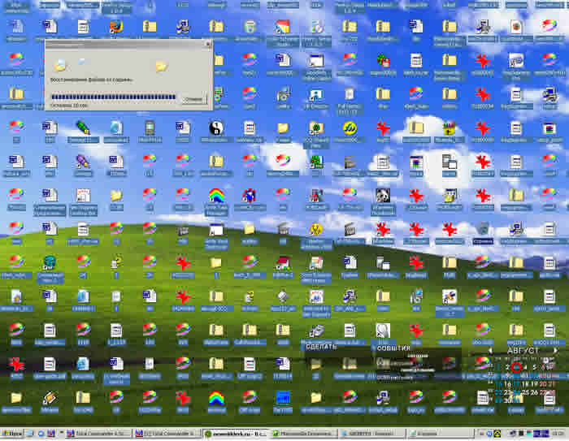
Task: Open the green pen desktop icon
Action: pyautogui.click(x=83, y=128)
